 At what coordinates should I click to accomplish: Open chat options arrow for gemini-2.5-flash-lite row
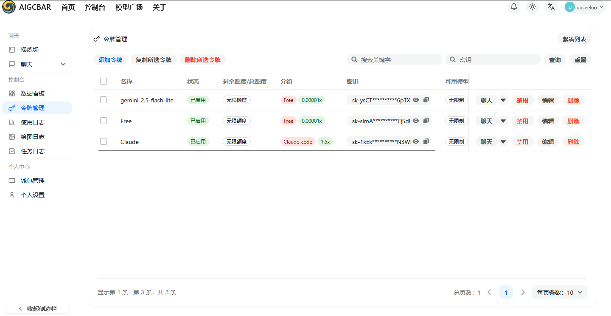click(x=503, y=100)
